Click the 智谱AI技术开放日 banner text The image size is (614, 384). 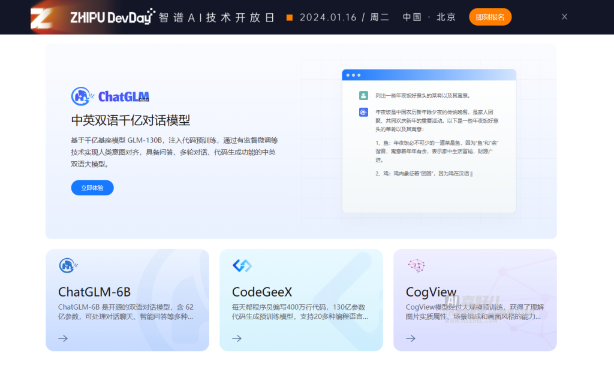(x=216, y=17)
